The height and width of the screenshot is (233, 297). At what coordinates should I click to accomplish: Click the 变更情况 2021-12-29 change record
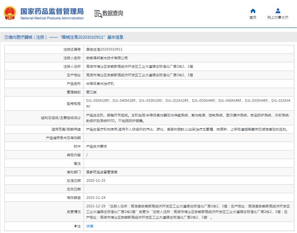188,212
